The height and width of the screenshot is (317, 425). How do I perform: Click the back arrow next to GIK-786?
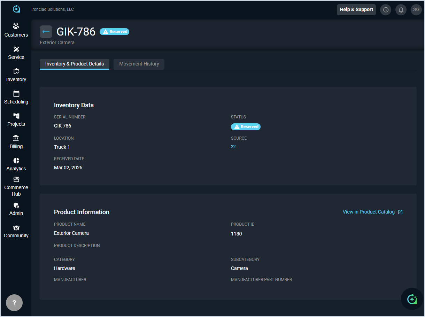pos(46,32)
